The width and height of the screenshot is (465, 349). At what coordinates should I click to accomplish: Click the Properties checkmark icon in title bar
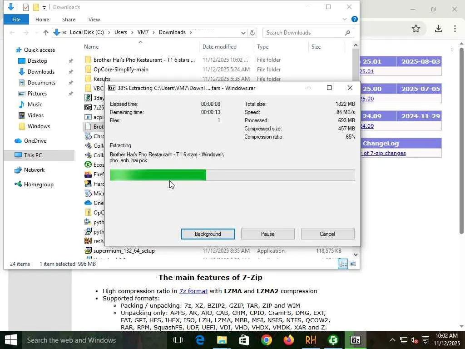pos(26,7)
